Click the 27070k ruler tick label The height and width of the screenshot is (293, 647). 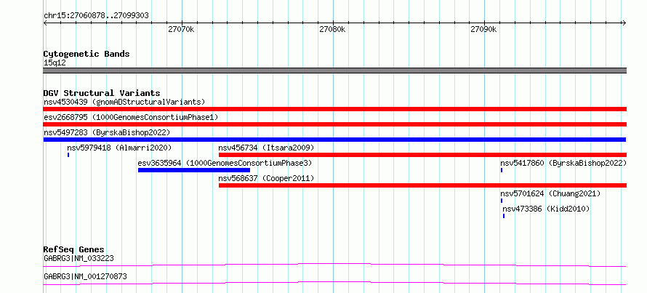pos(181,29)
